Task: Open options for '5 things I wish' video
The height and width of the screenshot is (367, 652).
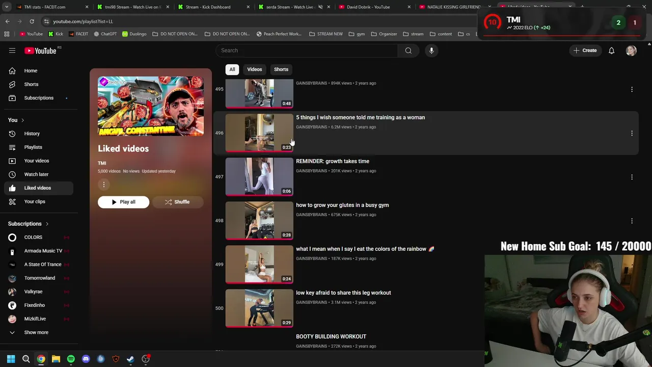Action: click(x=632, y=133)
